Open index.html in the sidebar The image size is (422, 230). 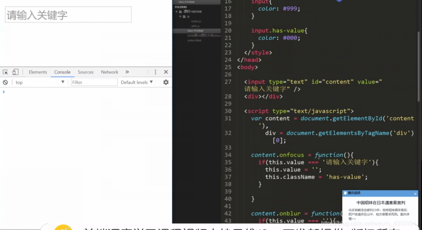click(x=194, y=41)
